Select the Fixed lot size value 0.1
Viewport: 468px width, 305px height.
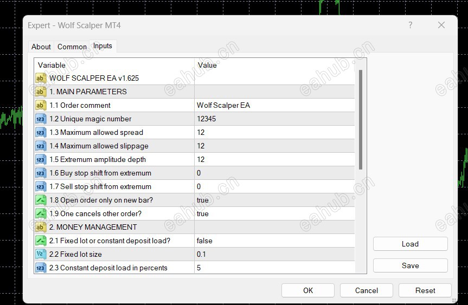(x=201, y=254)
